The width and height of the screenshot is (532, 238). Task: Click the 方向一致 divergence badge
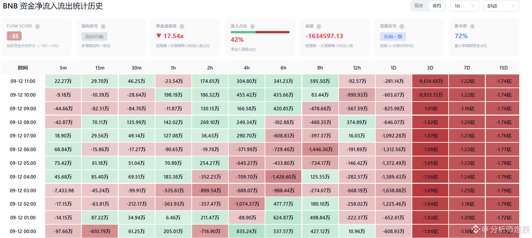pos(393,37)
